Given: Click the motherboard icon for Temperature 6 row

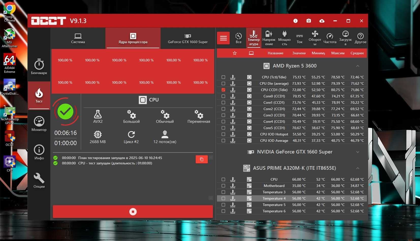Looking at the screenshot, I should point(249,211).
